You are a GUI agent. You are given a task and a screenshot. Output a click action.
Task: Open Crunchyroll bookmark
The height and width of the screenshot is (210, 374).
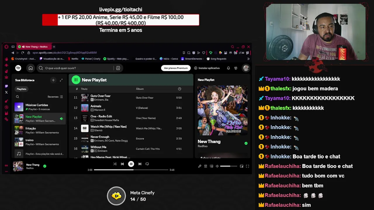pos(23,59)
